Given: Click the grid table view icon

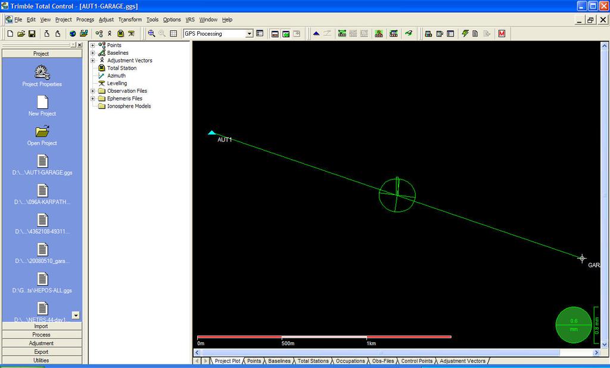Looking at the screenshot, I should click(x=173, y=34).
